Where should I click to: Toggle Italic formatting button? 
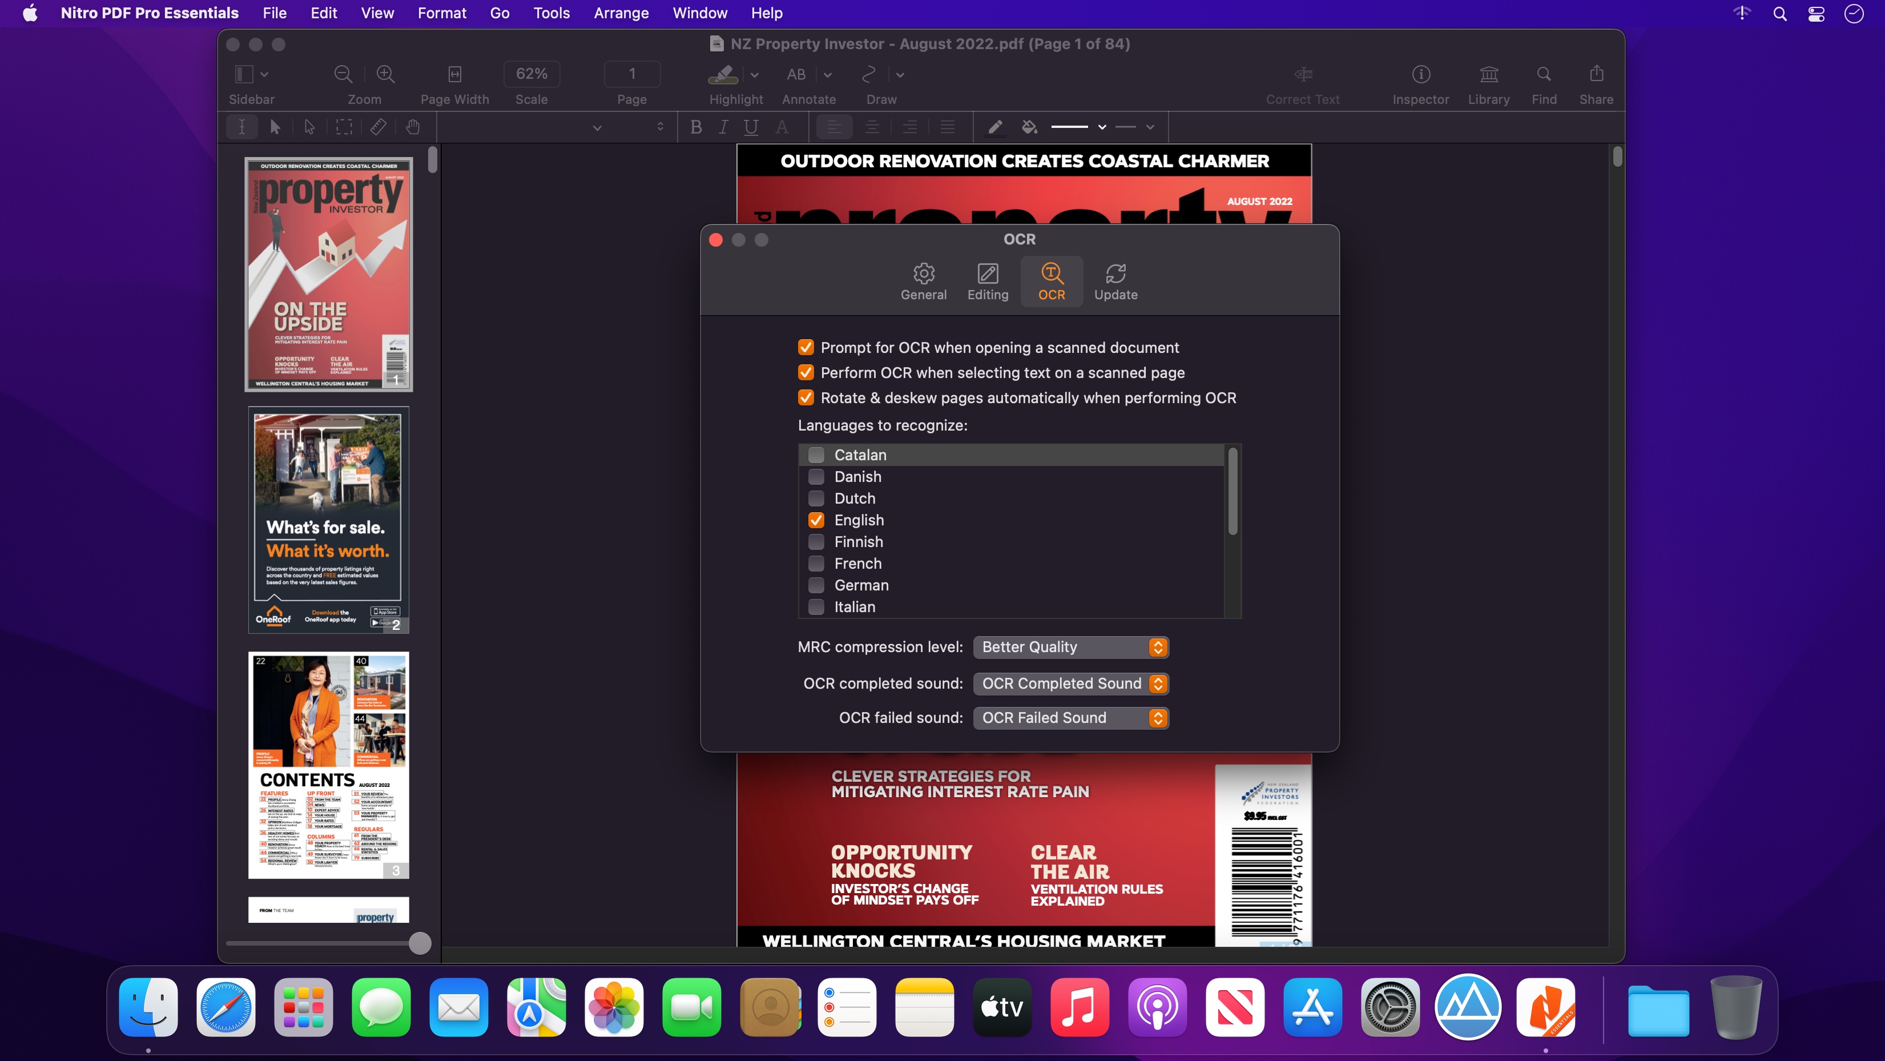(723, 127)
